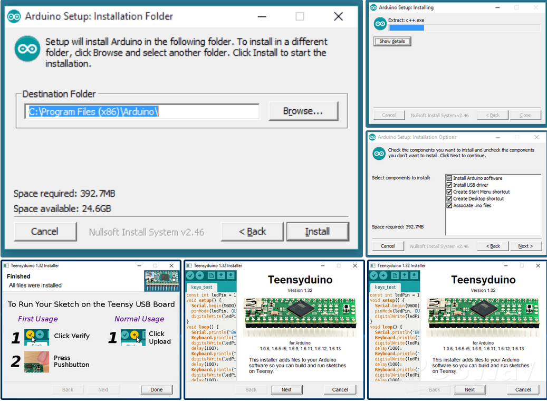Viewport: 547px width, 401px height.
Task: Click the Arduino logo beside Extract c++.exe
Action: (x=380, y=24)
